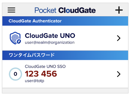Select the CloudGate Authenticator section header
This screenshot has height=97, width=131.
coord(65,21)
